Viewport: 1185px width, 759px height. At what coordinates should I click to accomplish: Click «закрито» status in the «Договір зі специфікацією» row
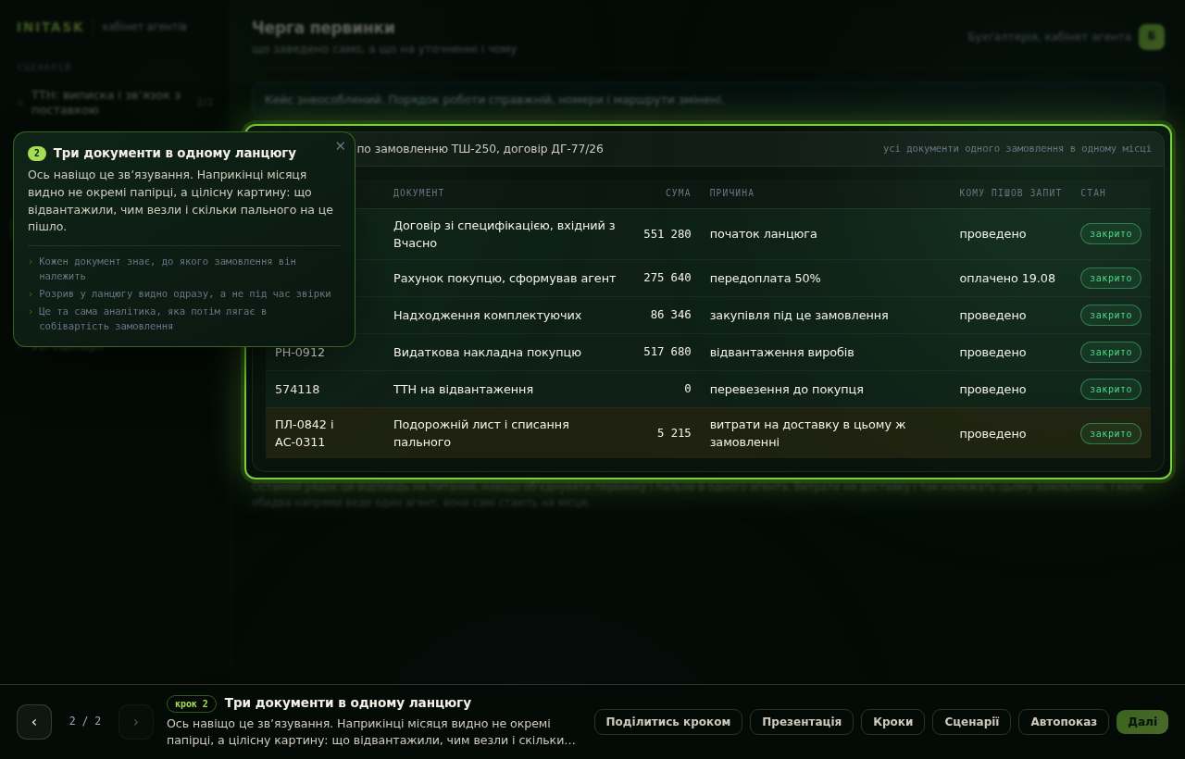point(1111,234)
